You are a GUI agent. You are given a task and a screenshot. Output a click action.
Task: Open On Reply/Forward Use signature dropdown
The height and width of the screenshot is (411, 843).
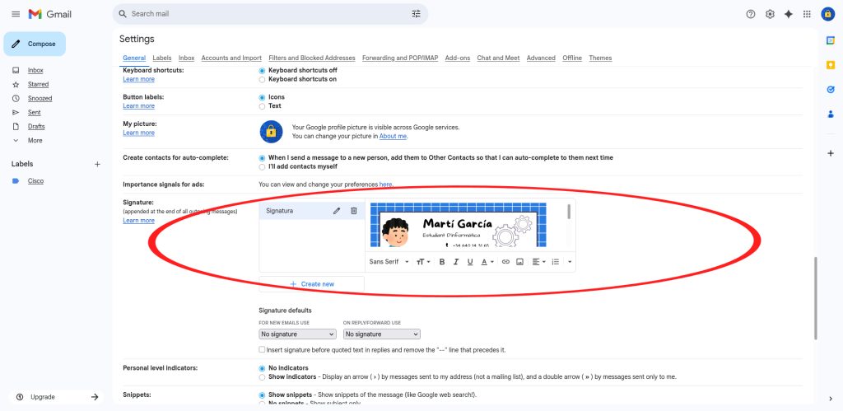pos(381,334)
